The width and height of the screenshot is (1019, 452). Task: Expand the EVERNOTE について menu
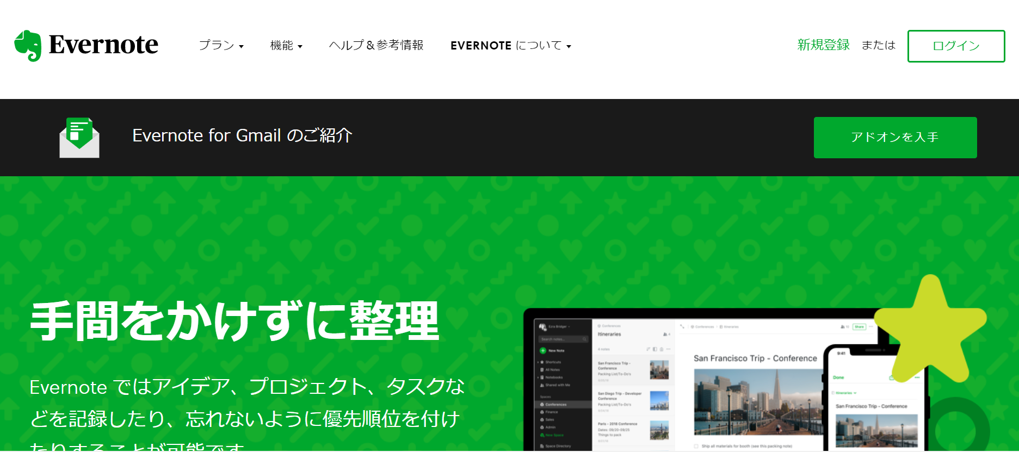click(x=511, y=46)
